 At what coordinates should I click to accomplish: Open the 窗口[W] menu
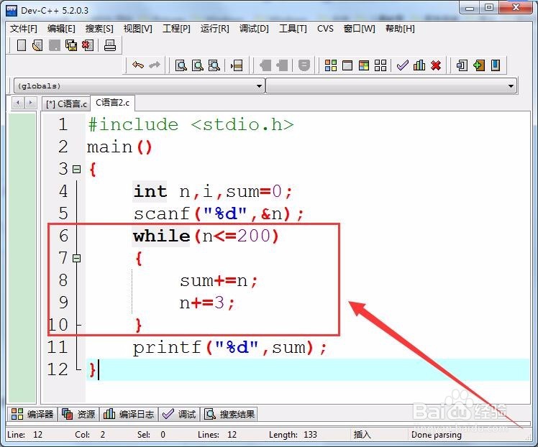[x=359, y=29]
